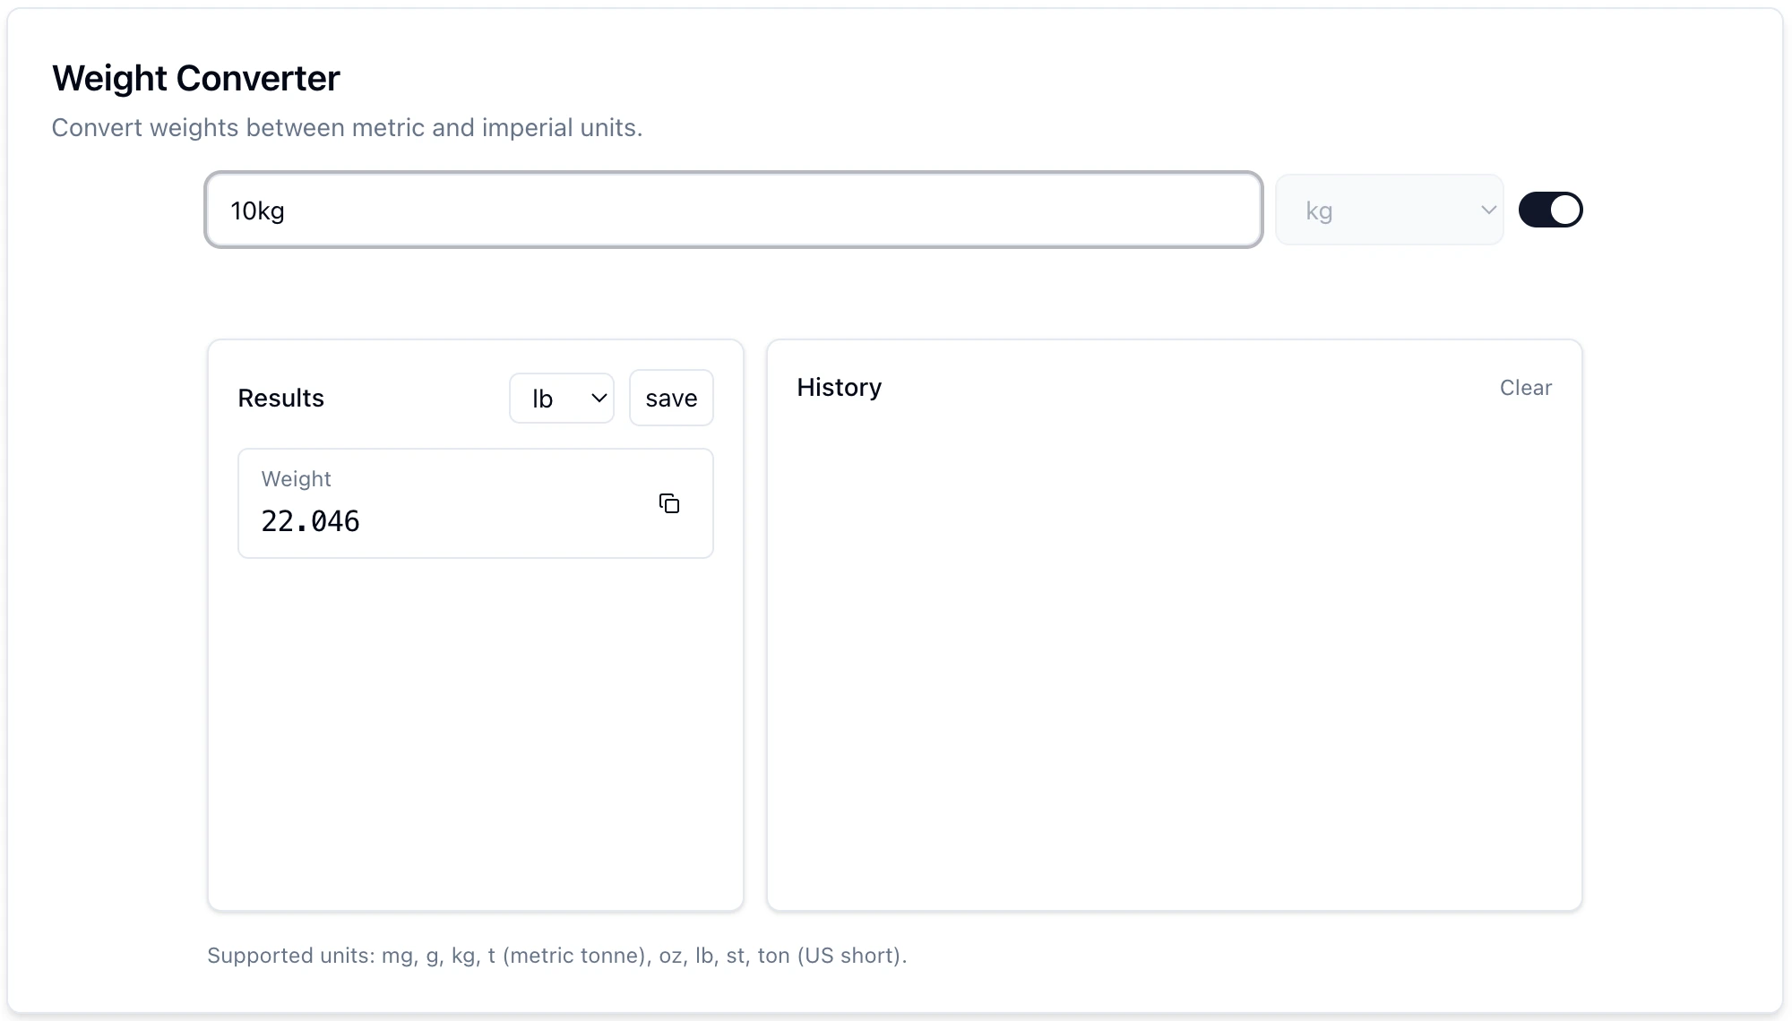This screenshot has width=1792, height=1021.
Task: Click the History panel heading
Action: click(839, 387)
